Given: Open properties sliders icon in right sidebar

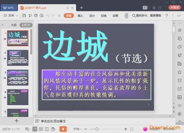Looking at the screenshot, I should (180, 55).
